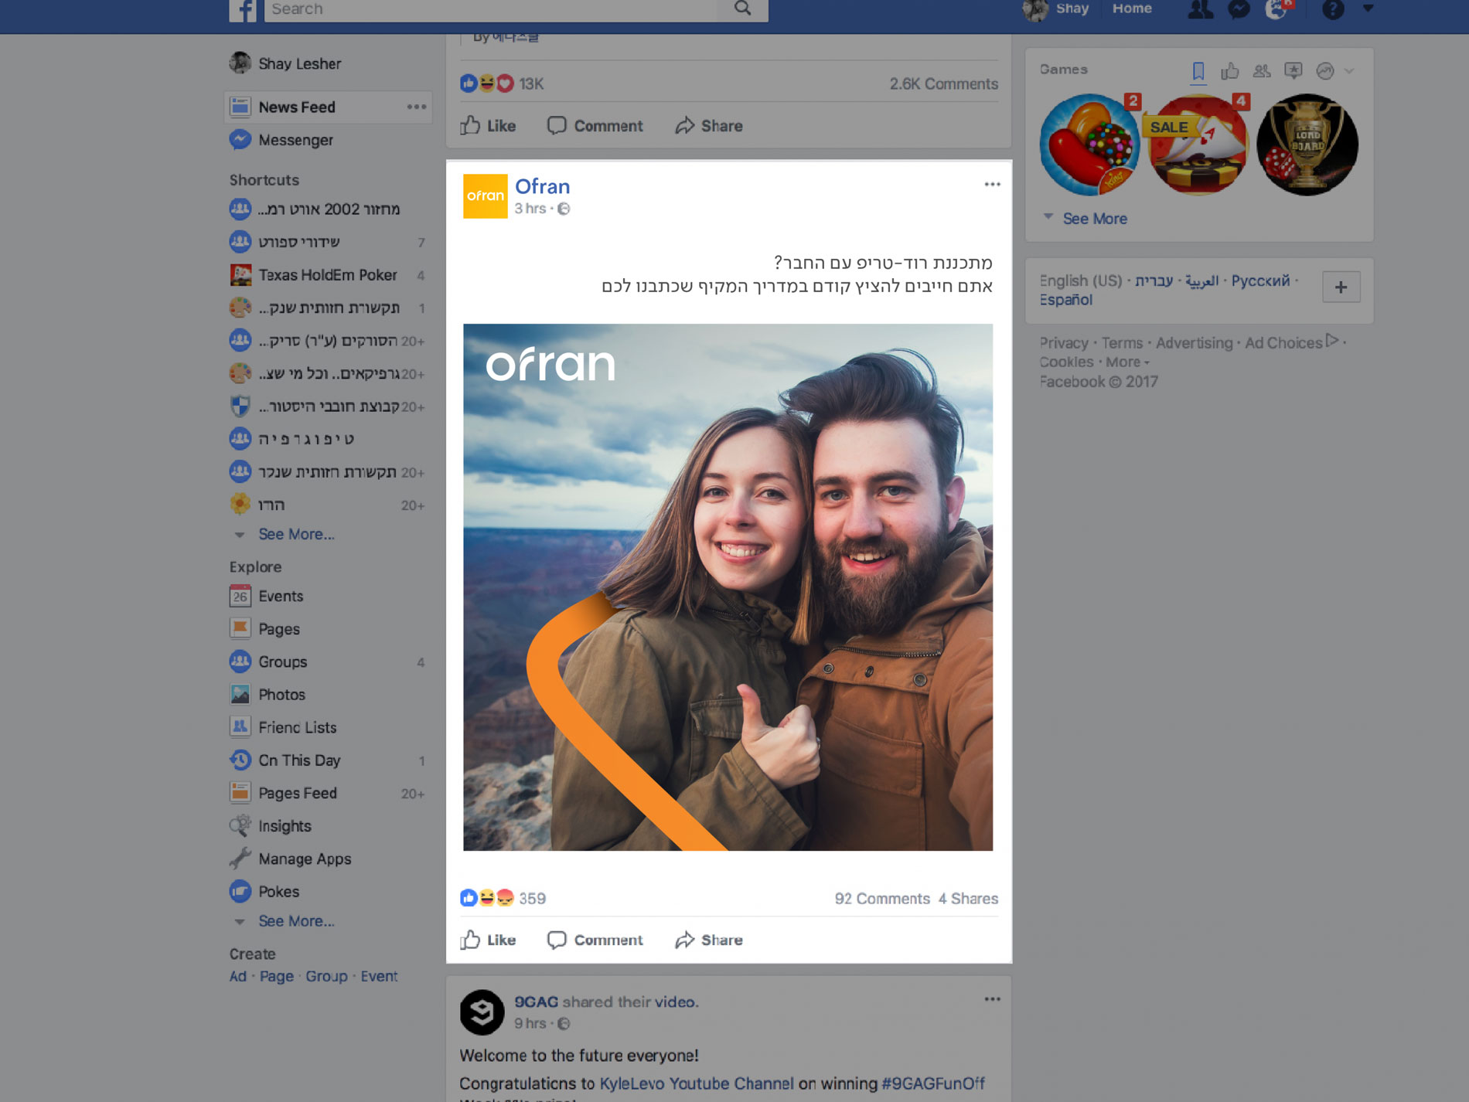Click the Photos icon in Explore
Image resolution: width=1469 pixels, height=1102 pixels.
(x=240, y=694)
